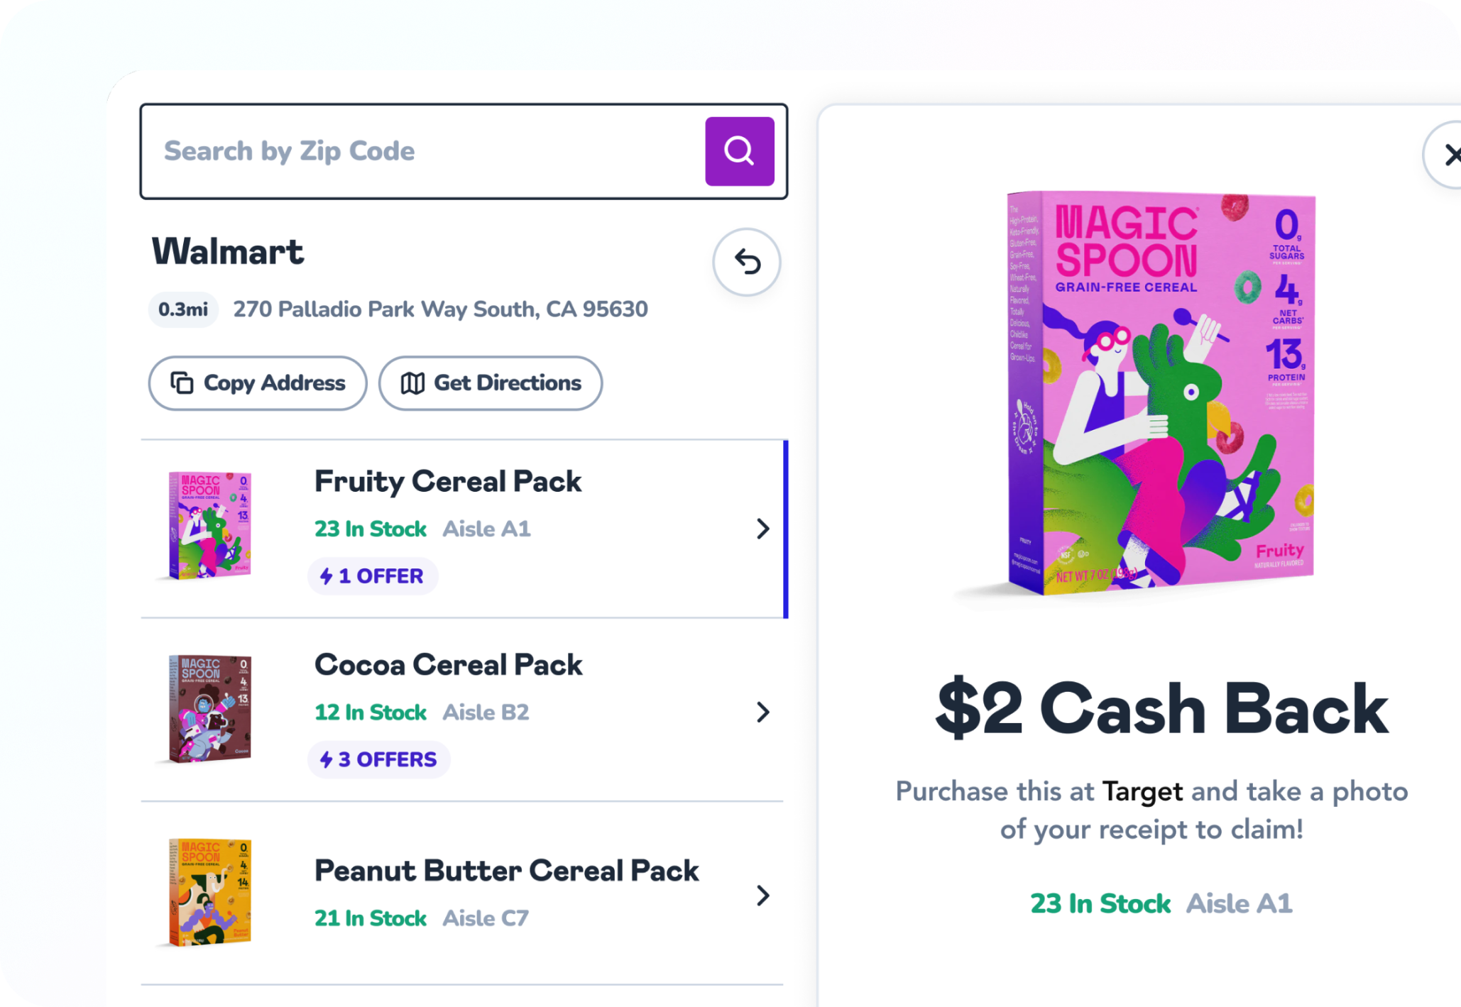Image resolution: width=1461 pixels, height=1007 pixels.
Task: Expand the Cocoa Cereal Pack chevron
Action: 763,712
